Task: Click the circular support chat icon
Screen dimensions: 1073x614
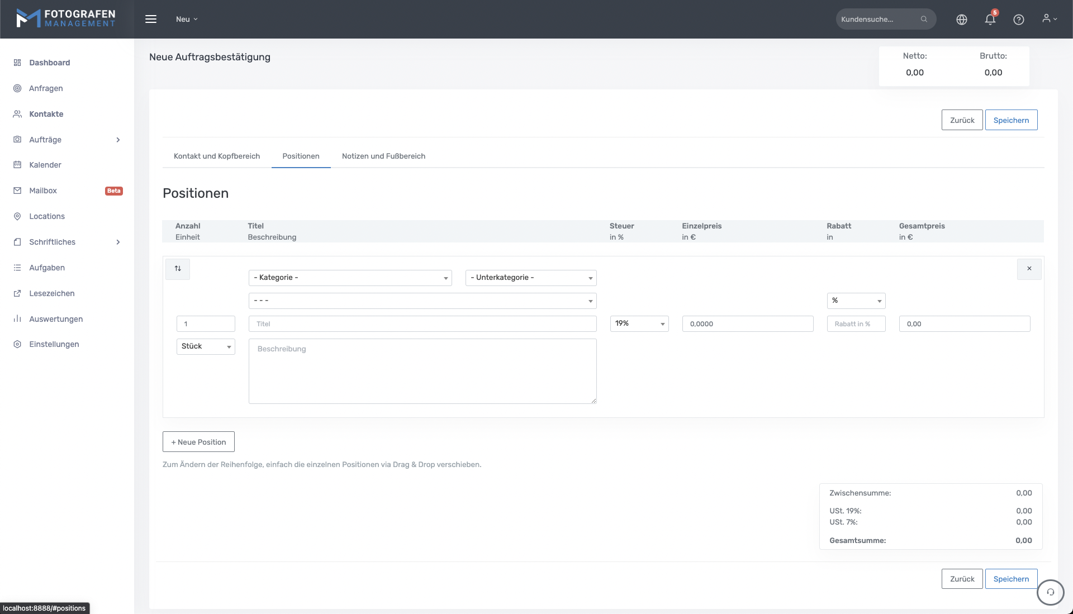Action: (1050, 592)
